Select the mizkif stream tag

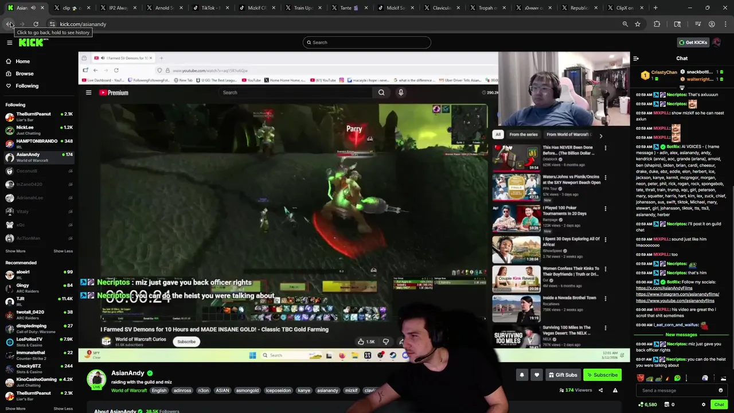coord(351,391)
